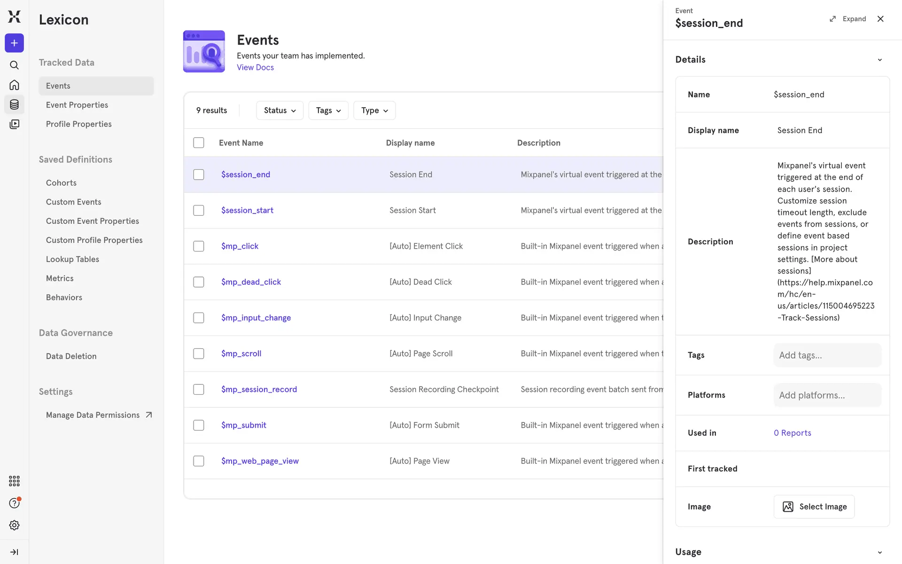Toggle the select-all checkbox in header
This screenshot has width=902, height=564.
click(x=199, y=142)
